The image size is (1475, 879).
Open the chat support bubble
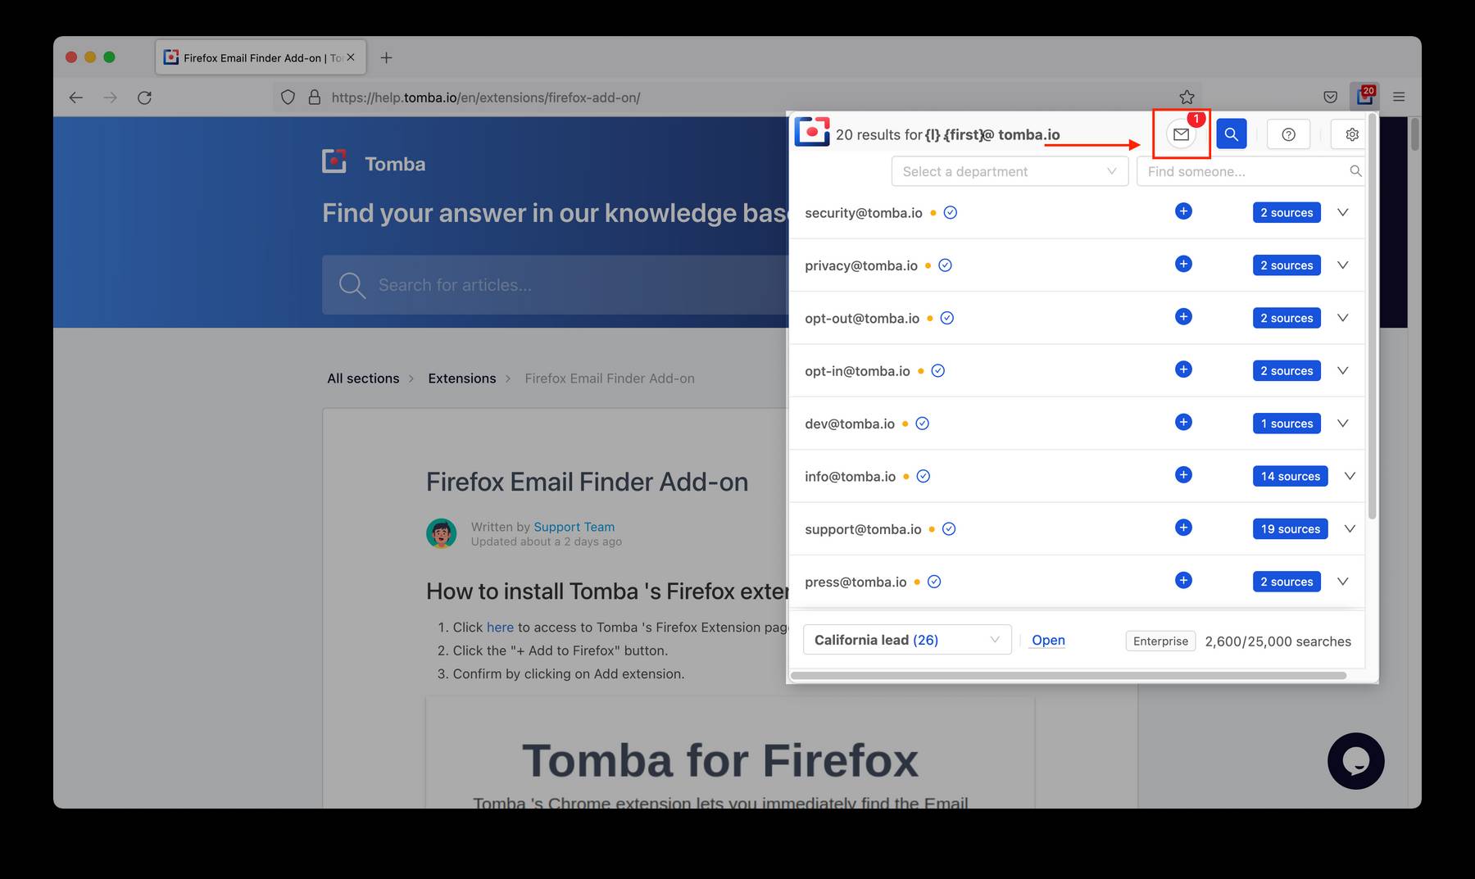[1356, 761]
